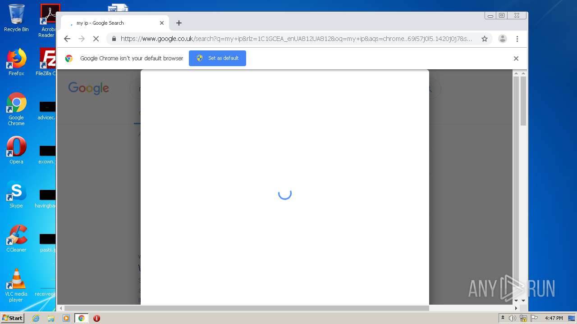The width and height of the screenshot is (577, 324).
Task: Select the "havingba" desktop file
Action: coord(46,199)
